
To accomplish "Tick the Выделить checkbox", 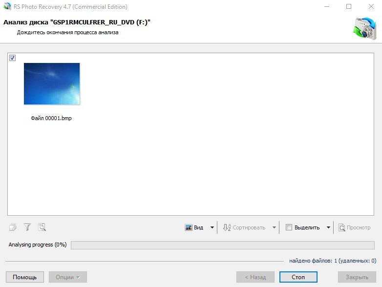I will click(289, 227).
